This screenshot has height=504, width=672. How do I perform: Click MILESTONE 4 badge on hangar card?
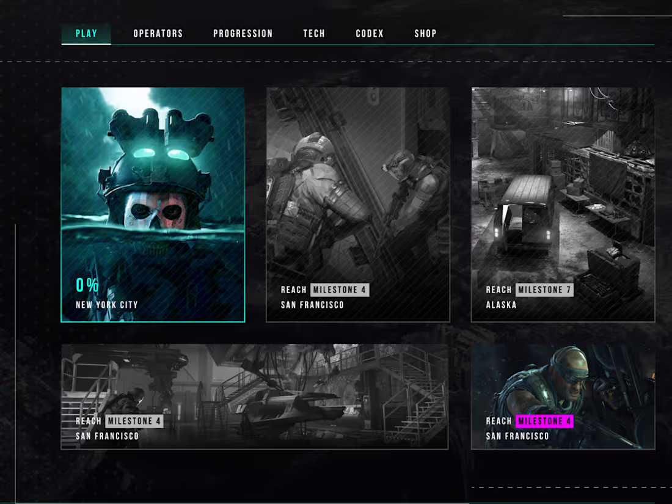point(134,421)
